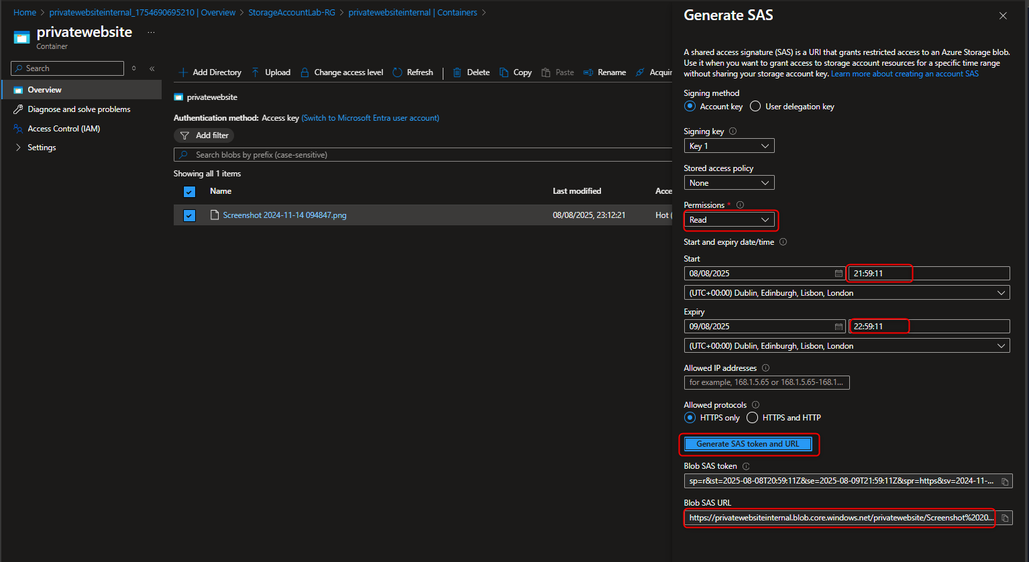Click the Change access level icon
Screen dimensions: 1029x562
[x=304, y=72]
